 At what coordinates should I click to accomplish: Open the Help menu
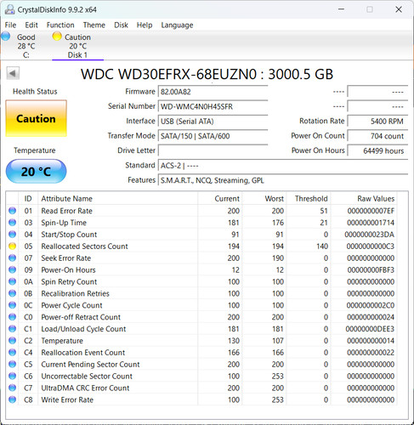click(145, 25)
